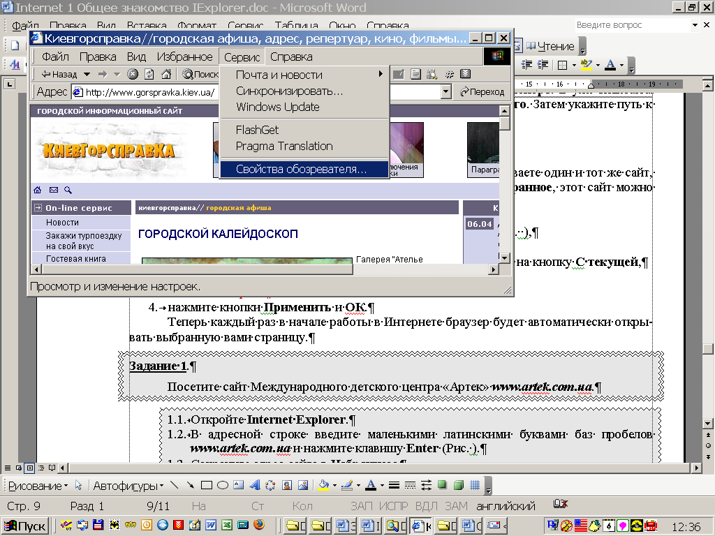
Task: Click the Dash Style icon in Drawing toolbar
Action: pos(410,485)
